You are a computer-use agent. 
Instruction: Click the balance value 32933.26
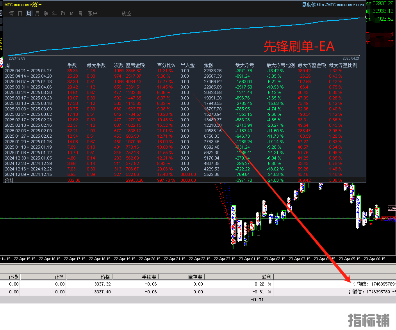tap(213, 71)
